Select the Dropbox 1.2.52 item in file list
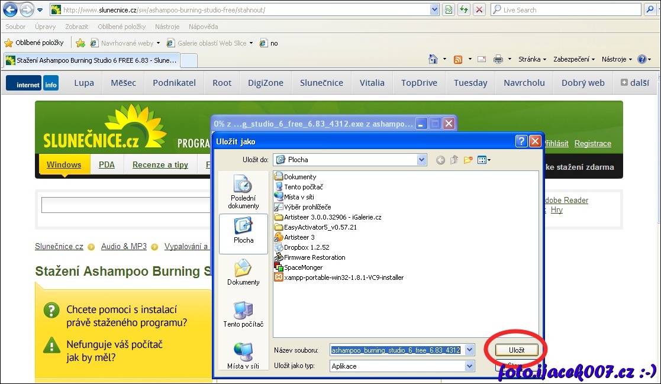 click(x=307, y=247)
